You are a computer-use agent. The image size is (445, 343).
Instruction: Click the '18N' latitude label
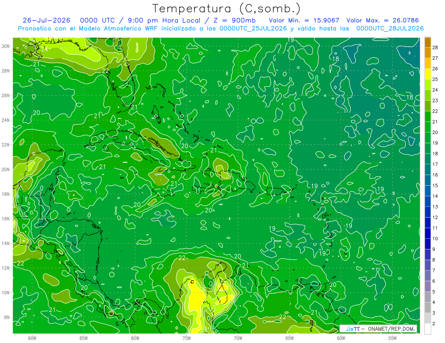(x=6, y=194)
